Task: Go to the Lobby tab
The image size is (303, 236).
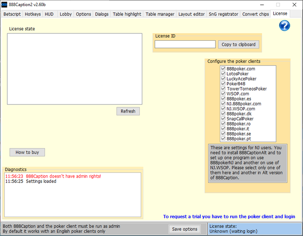Action: (x=66, y=14)
